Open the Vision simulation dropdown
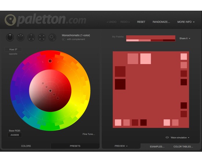 180,138
